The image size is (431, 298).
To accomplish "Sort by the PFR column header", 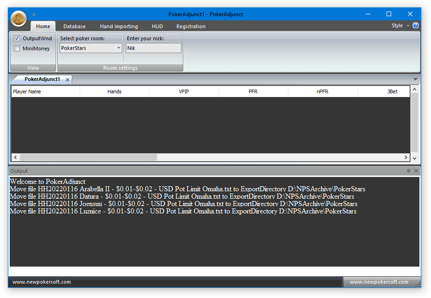I will tap(253, 91).
